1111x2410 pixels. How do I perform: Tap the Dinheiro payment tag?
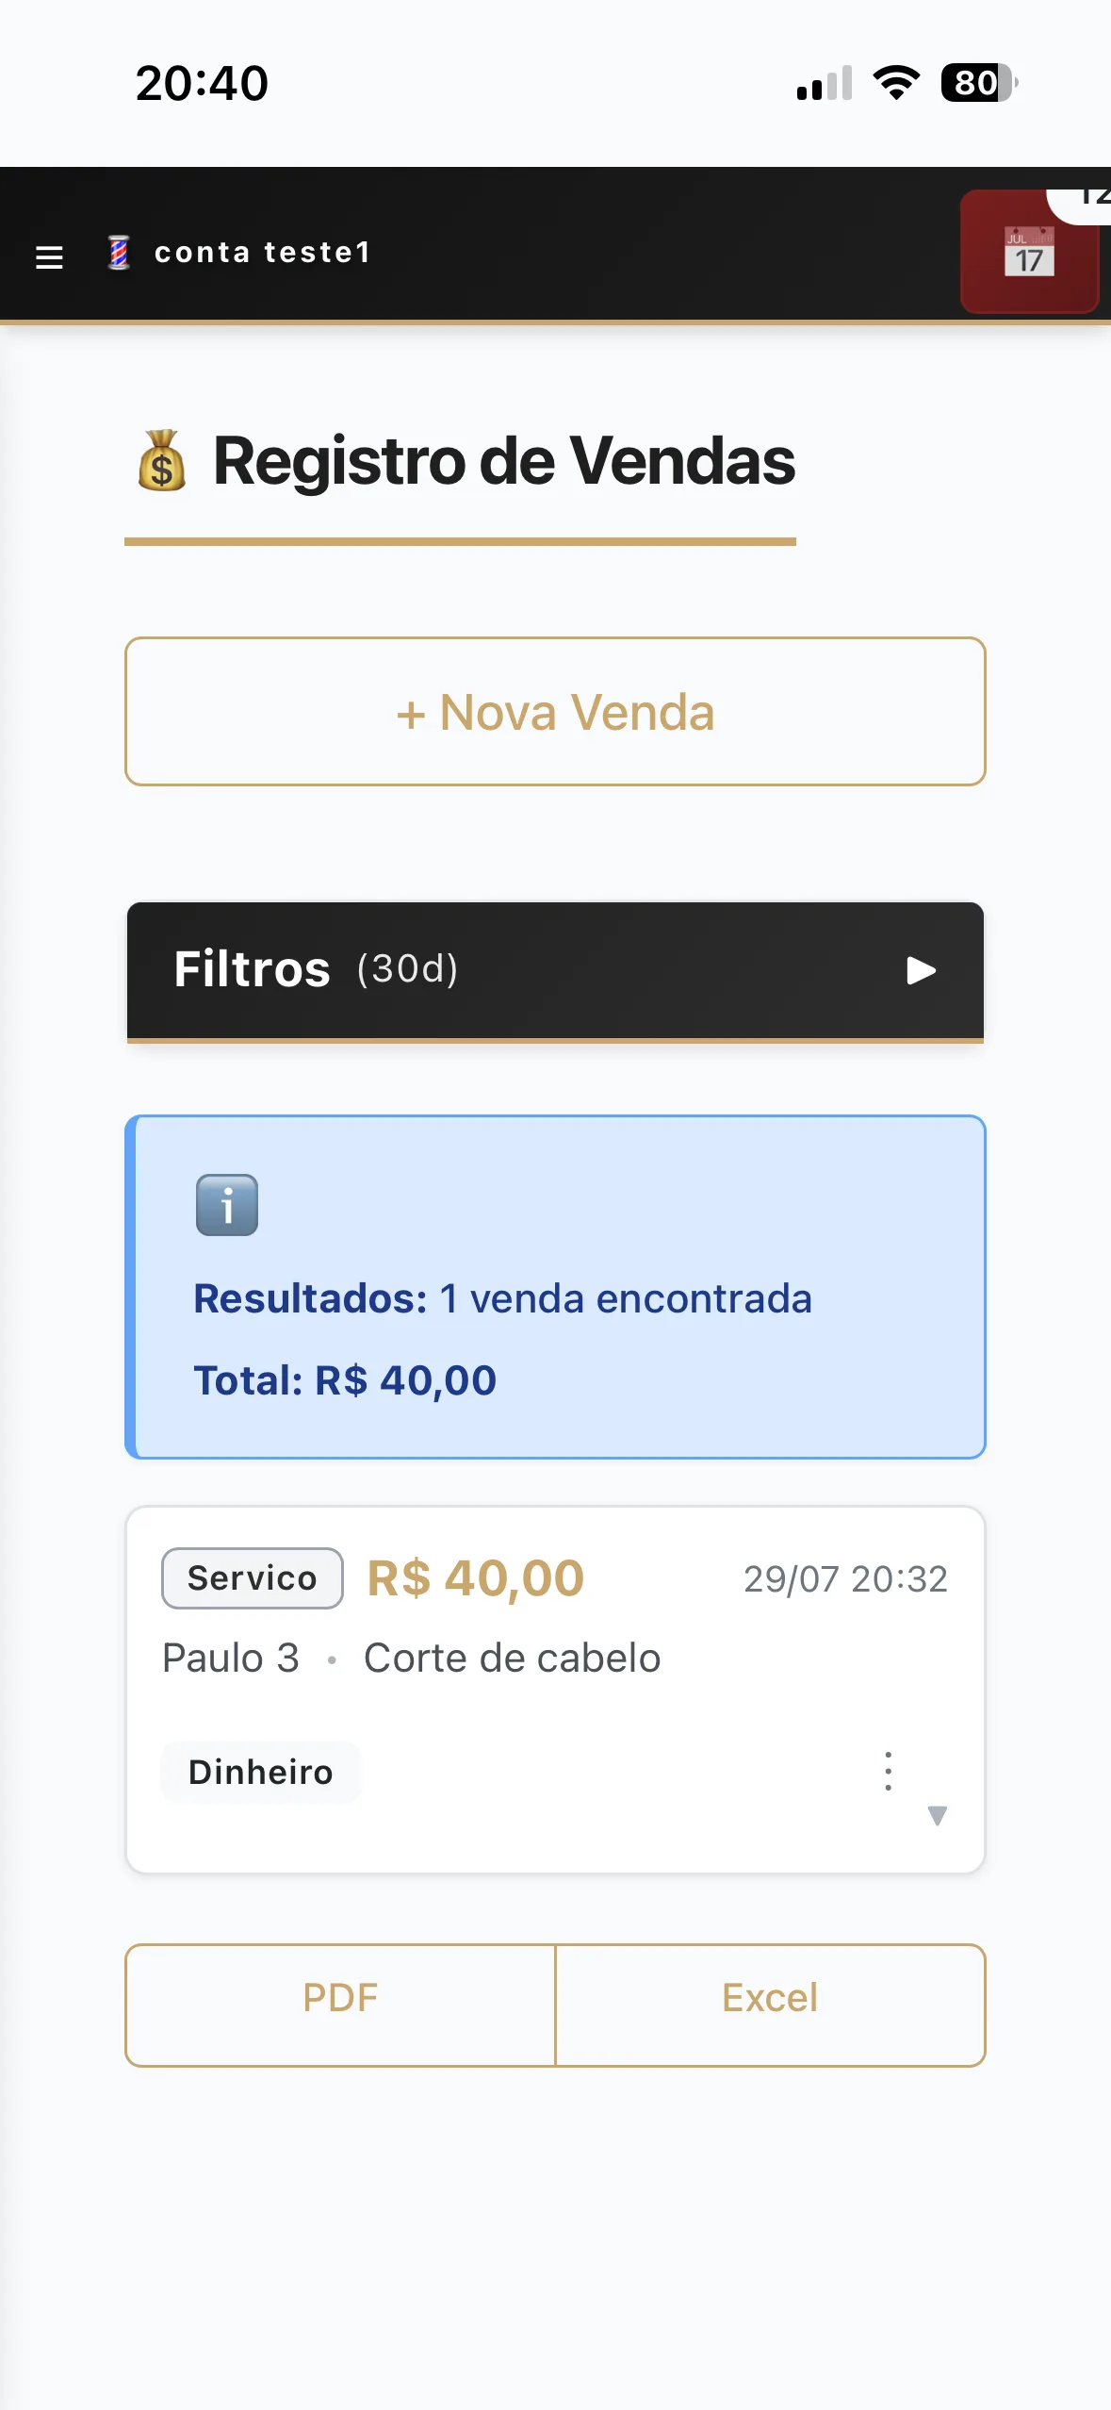pos(261,1773)
